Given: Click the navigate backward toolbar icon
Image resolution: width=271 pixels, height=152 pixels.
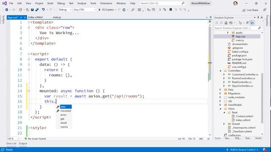Looking at the screenshot, I should point(7,10).
